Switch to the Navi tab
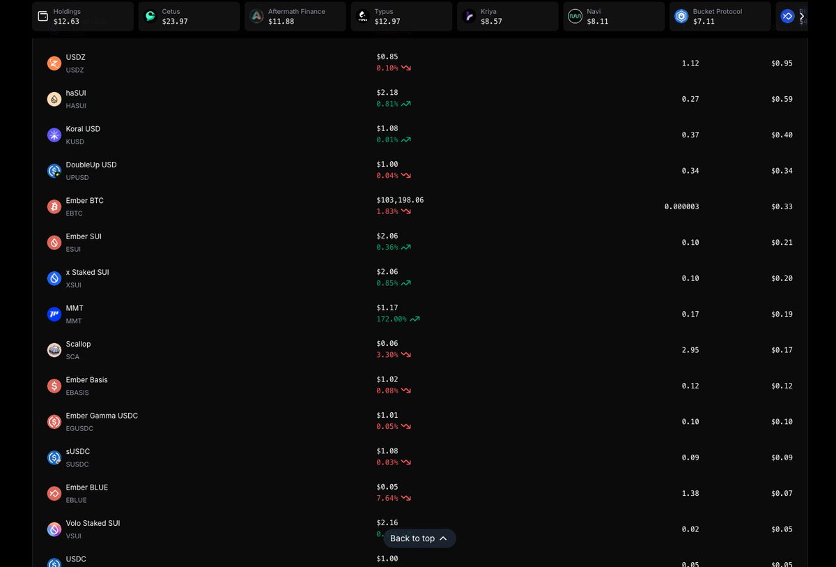836x567 pixels. (614, 16)
